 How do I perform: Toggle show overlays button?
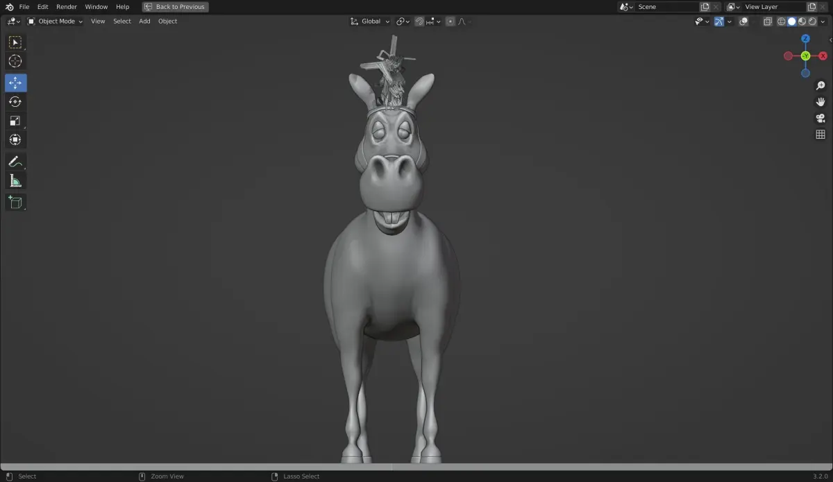(x=743, y=21)
